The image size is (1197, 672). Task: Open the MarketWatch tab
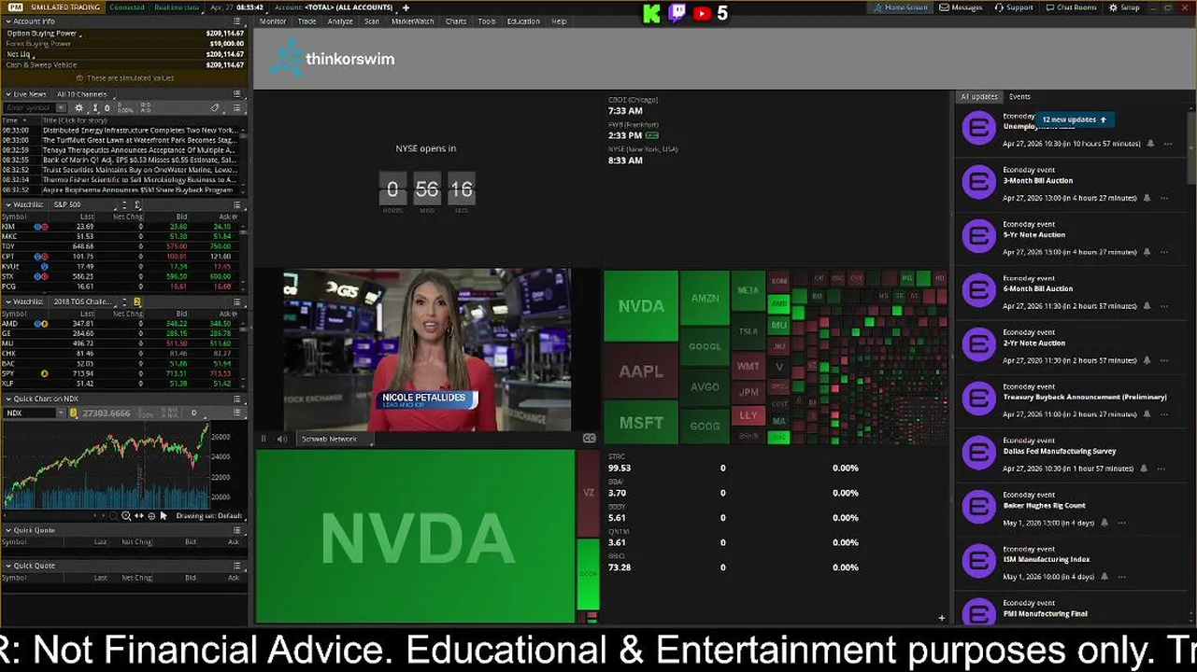pyautogui.click(x=412, y=21)
